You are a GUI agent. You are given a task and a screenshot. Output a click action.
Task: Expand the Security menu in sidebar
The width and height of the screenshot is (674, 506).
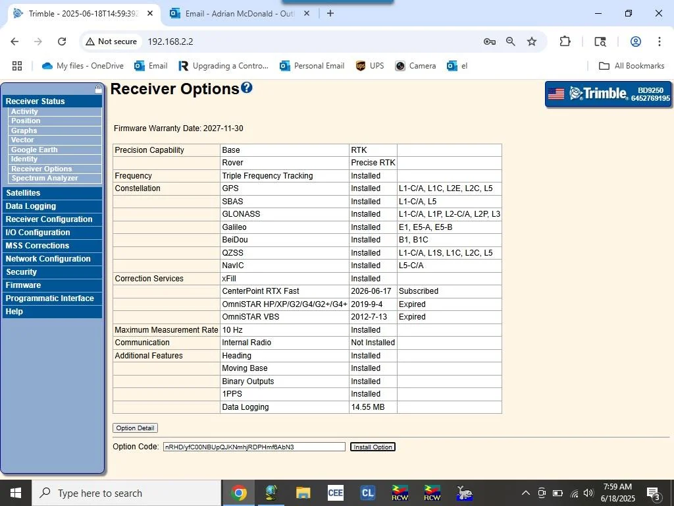click(52, 272)
